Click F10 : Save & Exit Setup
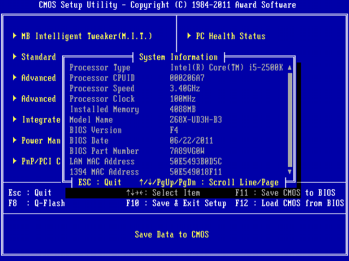 pyautogui.click(x=176, y=203)
